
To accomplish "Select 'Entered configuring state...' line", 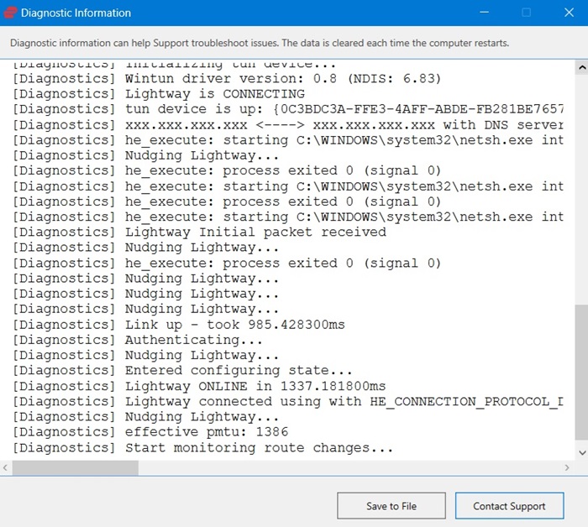I will coord(182,370).
